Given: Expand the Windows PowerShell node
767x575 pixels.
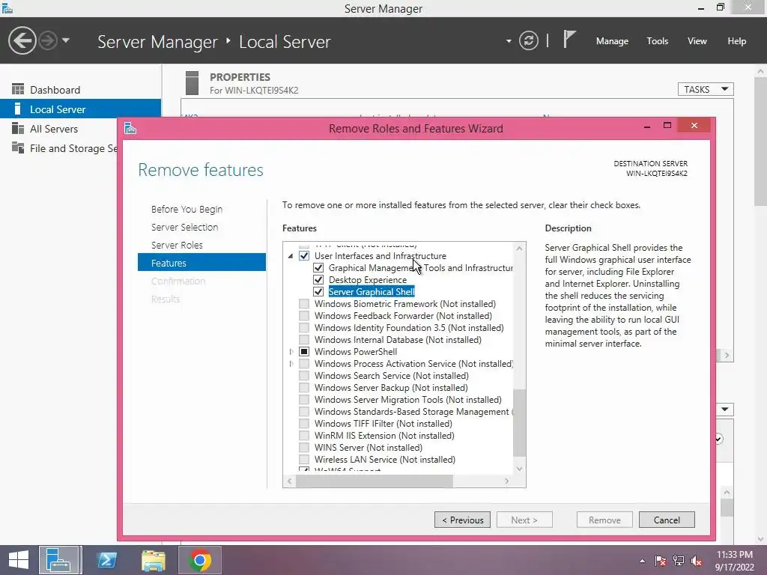Looking at the screenshot, I should coord(291,352).
